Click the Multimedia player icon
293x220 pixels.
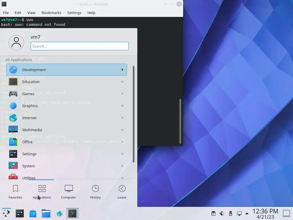[13, 129]
